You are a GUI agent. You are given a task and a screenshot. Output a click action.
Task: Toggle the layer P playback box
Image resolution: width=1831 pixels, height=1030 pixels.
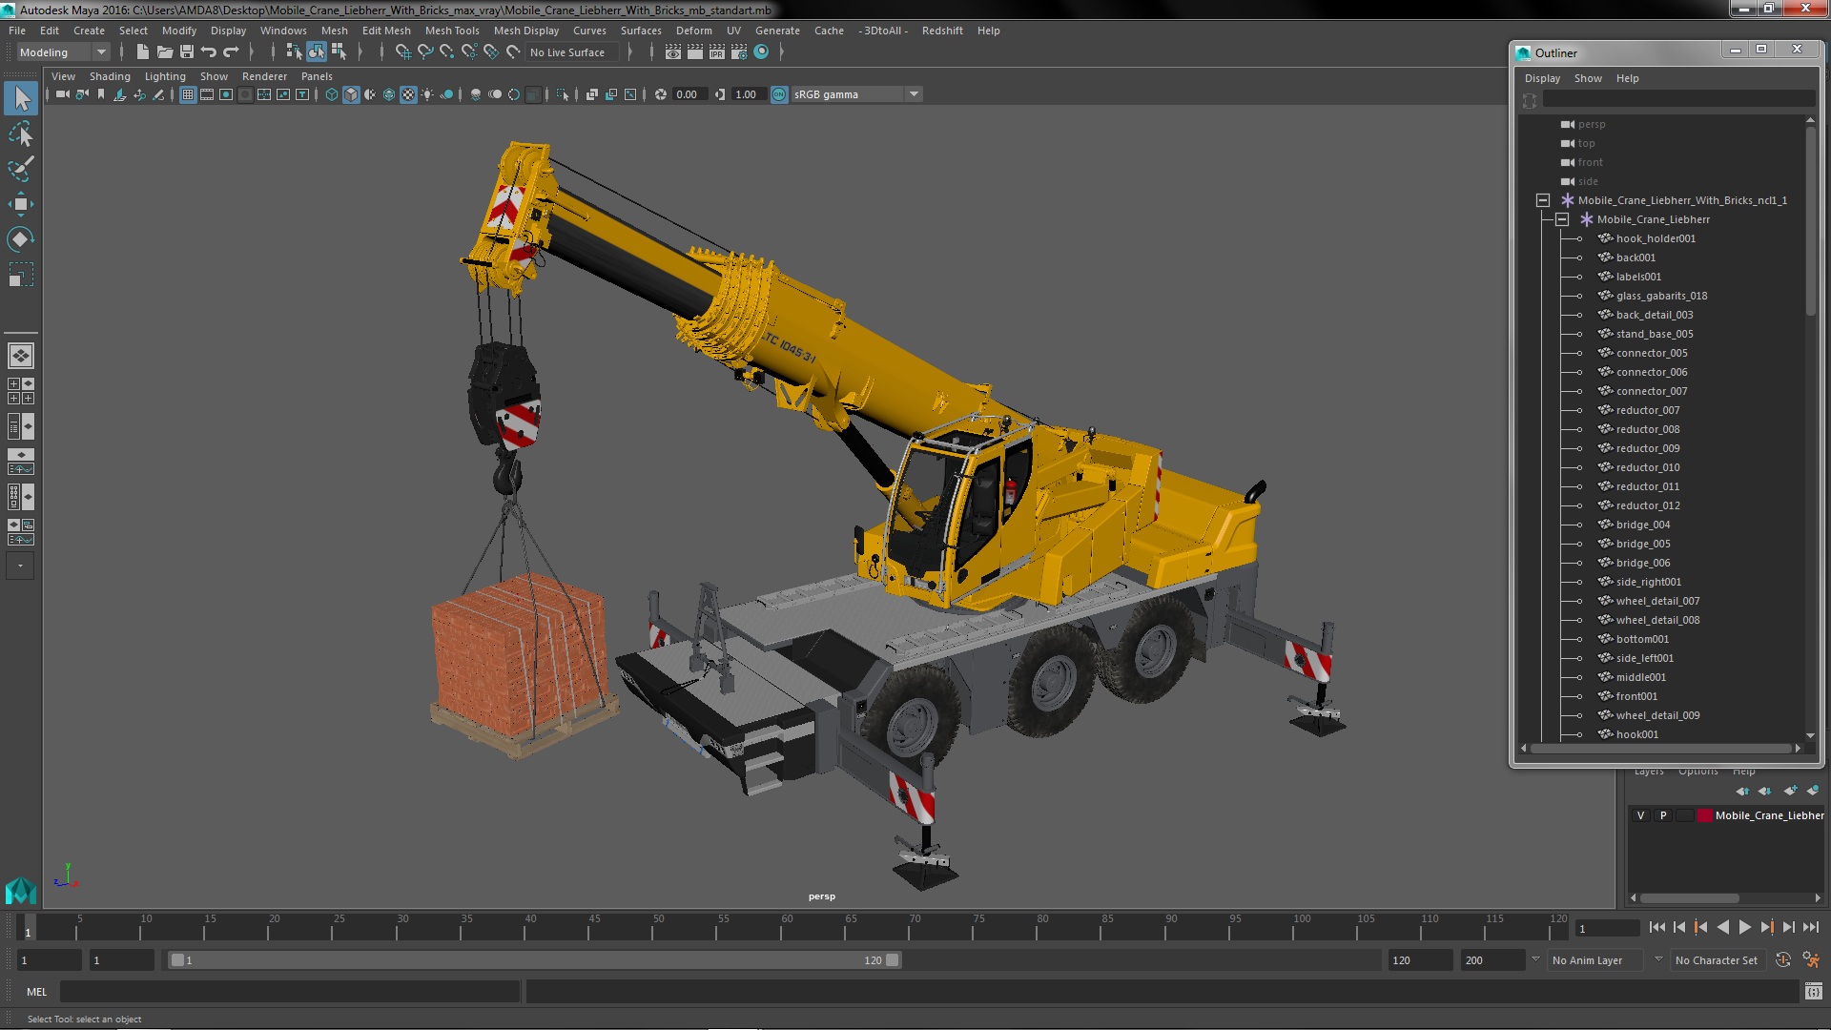[1663, 815]
